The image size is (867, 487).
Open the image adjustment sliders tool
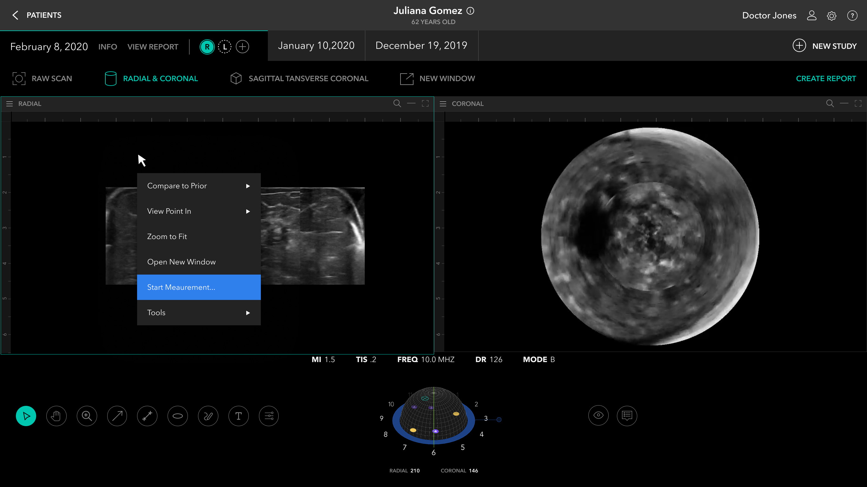(x=268, y=416)
